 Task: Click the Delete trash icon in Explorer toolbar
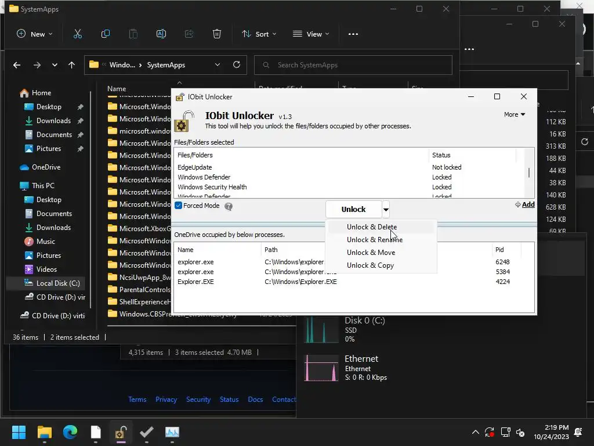tap(217, 34)
